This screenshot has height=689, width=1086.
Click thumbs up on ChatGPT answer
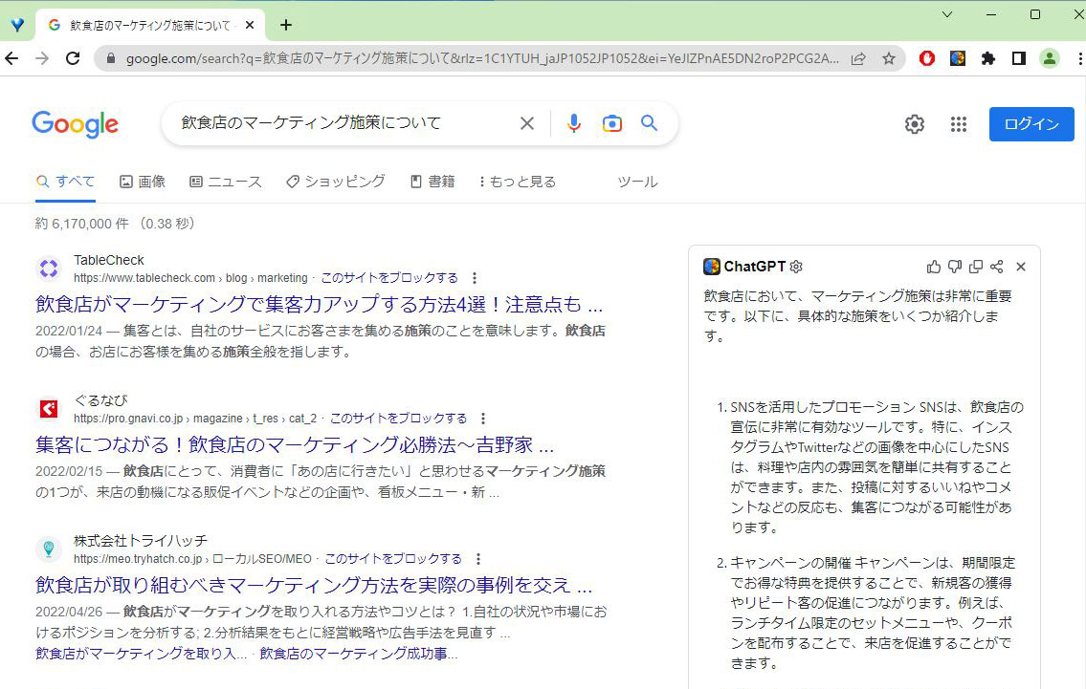[x=934, y=267]
